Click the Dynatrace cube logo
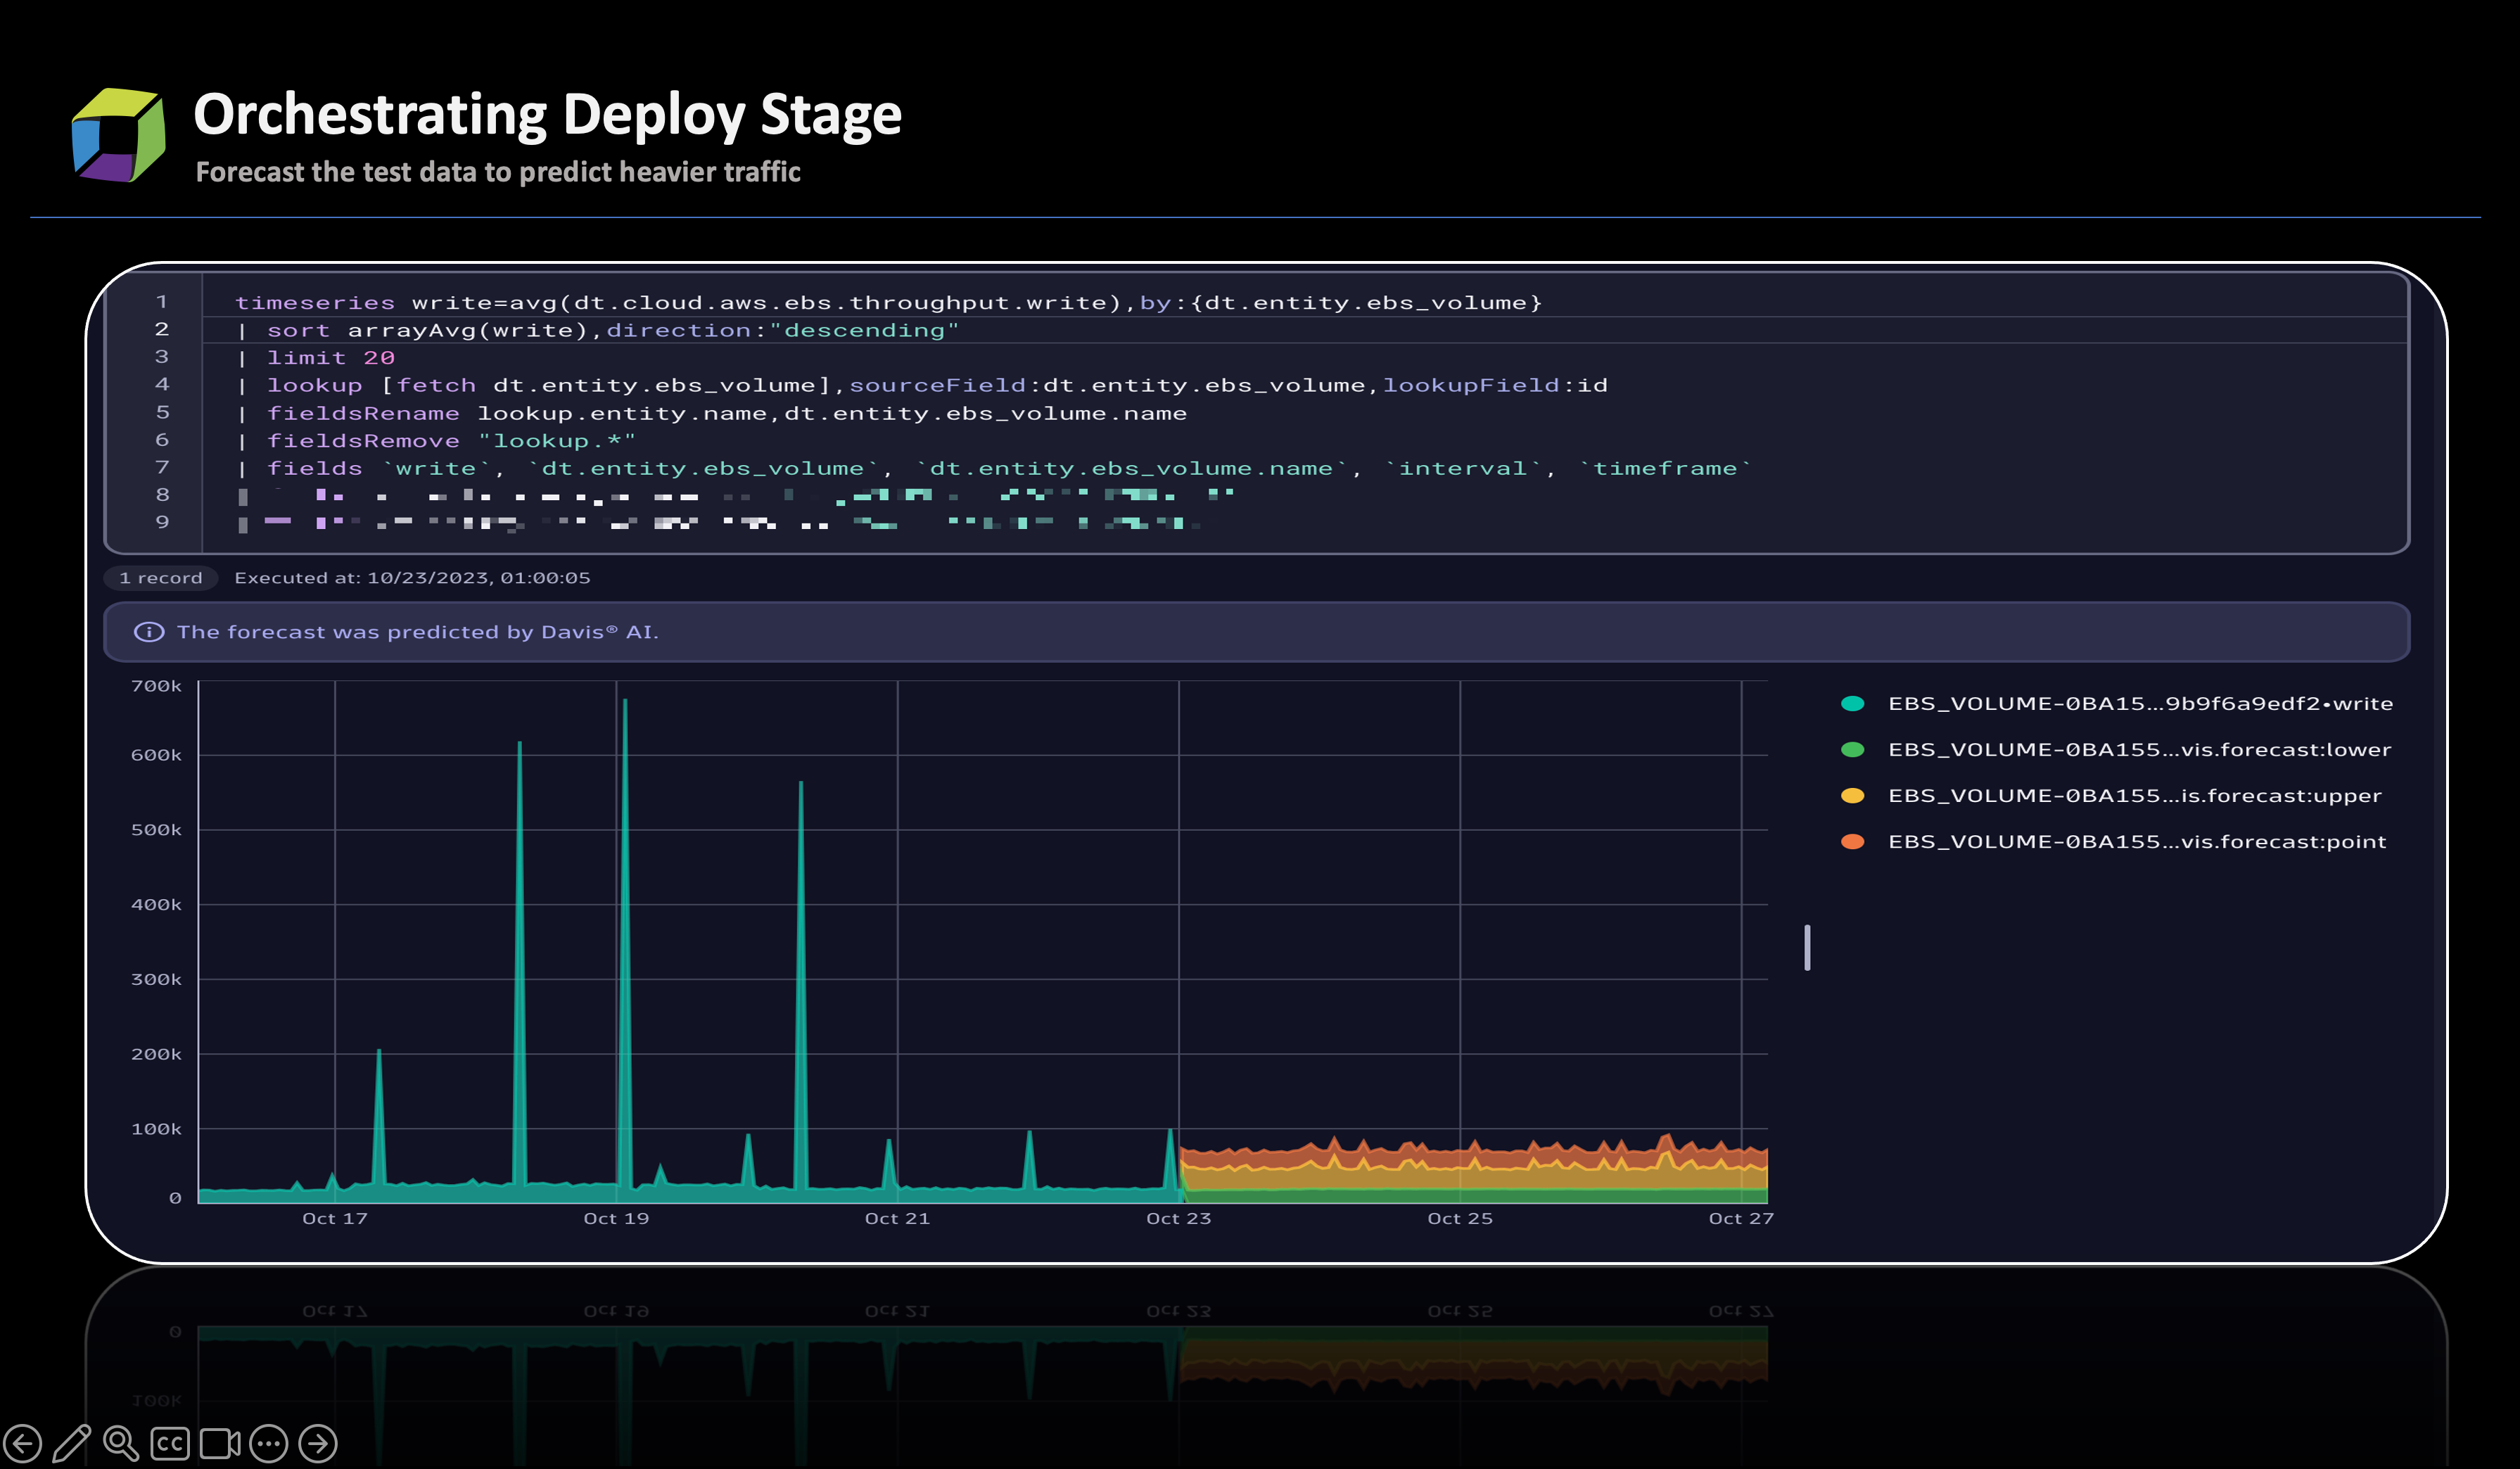Image resolution: width=2520 pixels, height=1469 pixels. 118,135
